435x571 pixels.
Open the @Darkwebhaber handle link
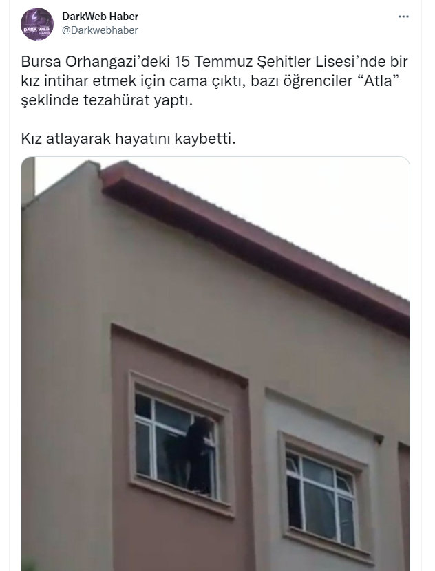pyautogui.click(x=100, y=30)
